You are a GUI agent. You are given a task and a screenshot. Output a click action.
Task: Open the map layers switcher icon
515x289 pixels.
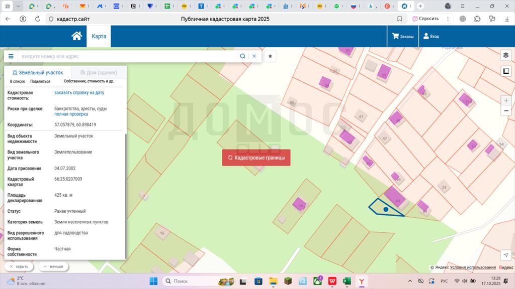506,55
